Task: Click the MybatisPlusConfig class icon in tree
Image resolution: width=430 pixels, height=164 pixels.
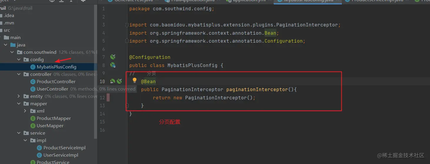Action: point(33,67)
